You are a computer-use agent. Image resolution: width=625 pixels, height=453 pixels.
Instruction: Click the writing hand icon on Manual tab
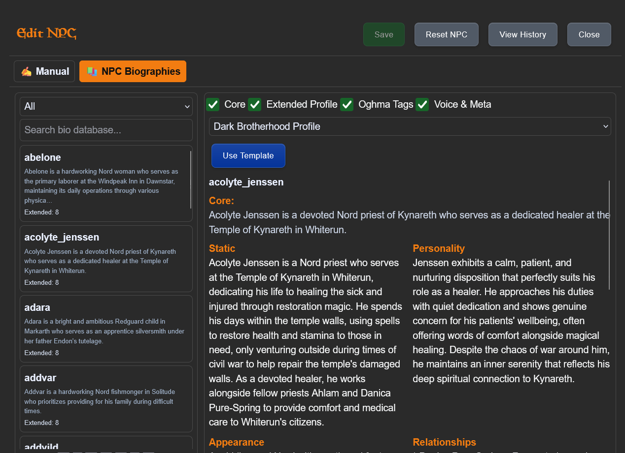[27, 72]
